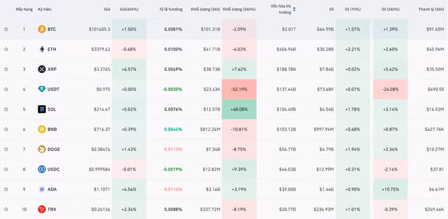448x219 pixels.
Task: Favorite USDC with its star
Action: click(6, 169)
